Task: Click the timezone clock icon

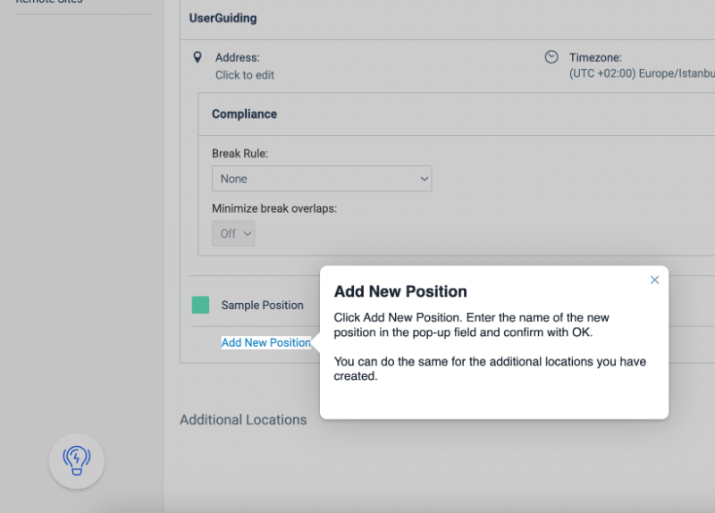Action: click(551, 57)
